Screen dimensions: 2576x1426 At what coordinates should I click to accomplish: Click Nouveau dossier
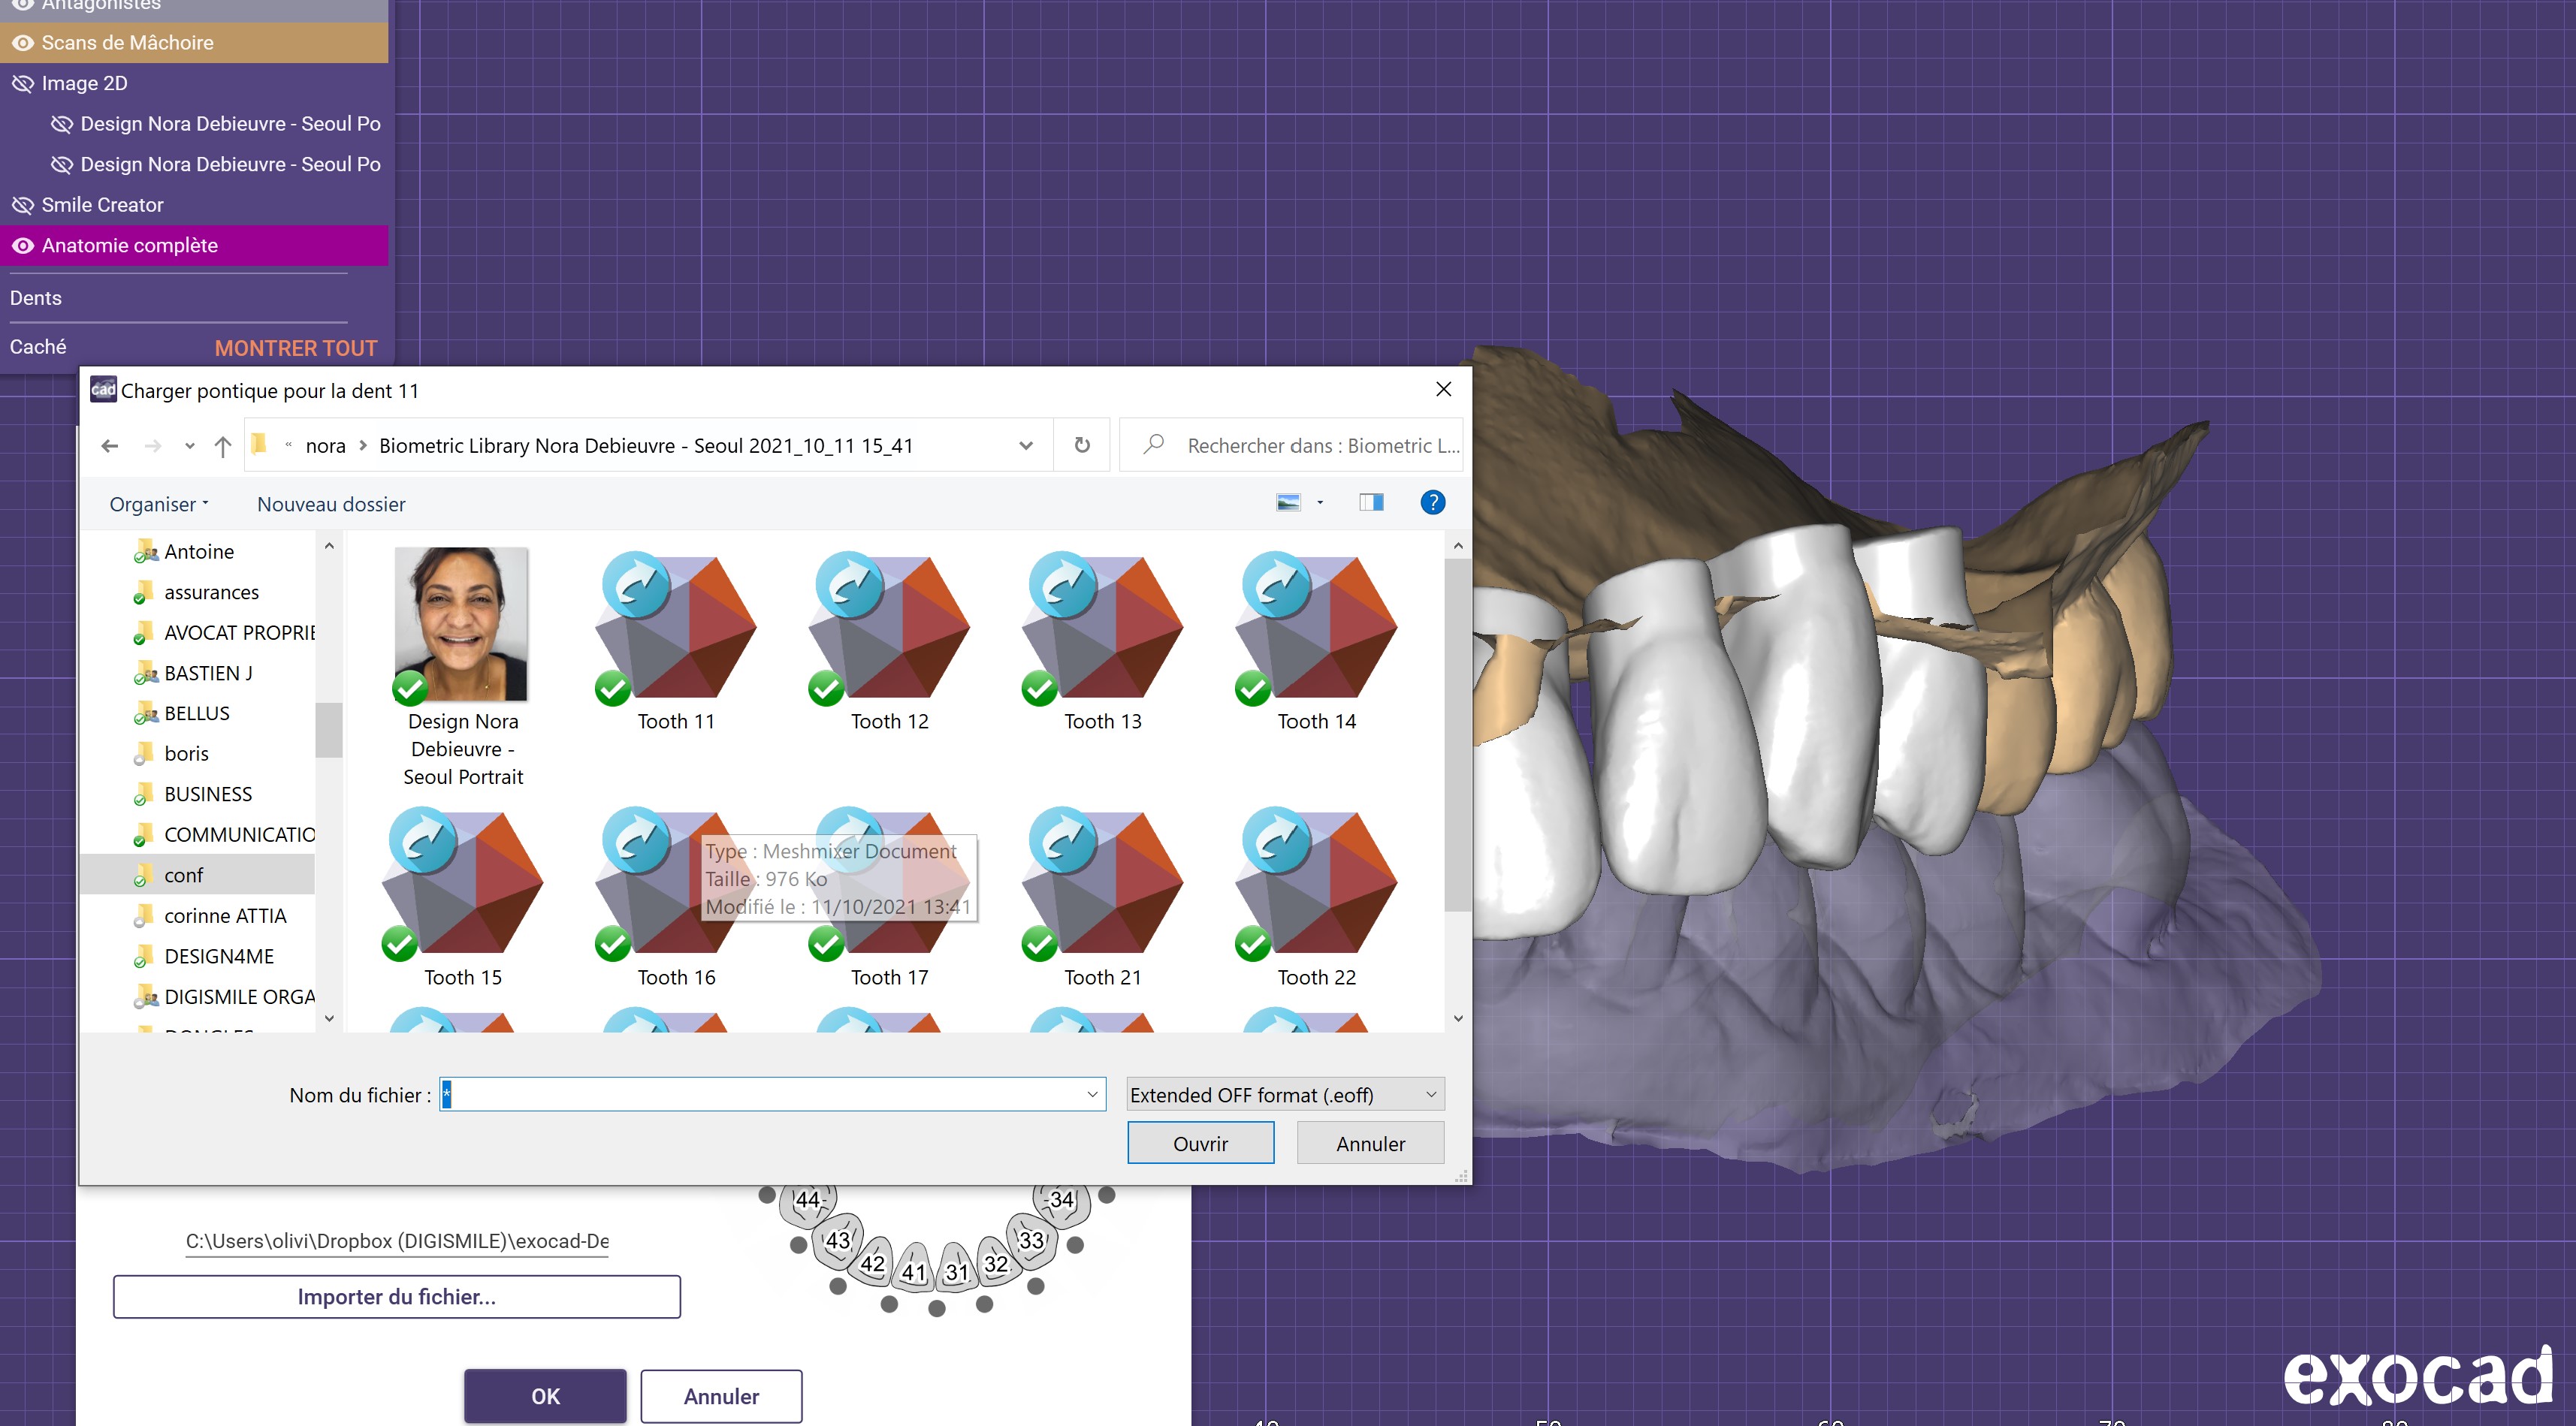coord(331,505)
